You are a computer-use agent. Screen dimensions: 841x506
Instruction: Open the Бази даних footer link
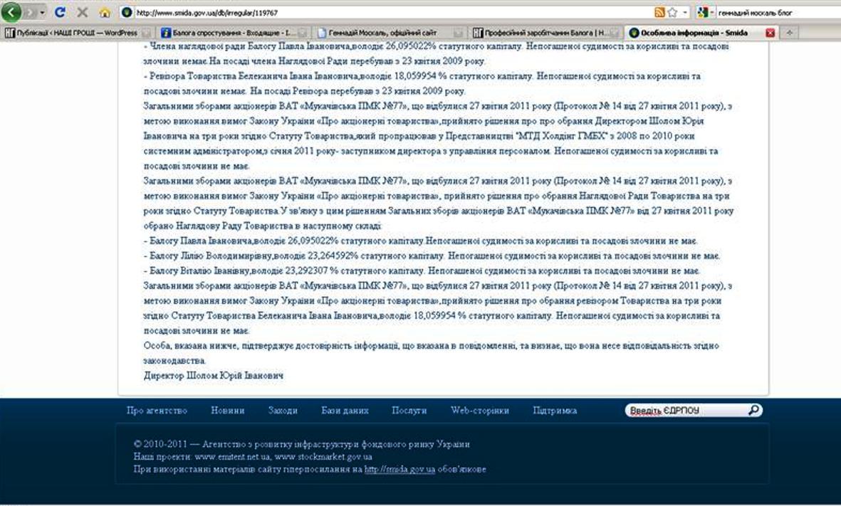click(x=345, y=411)
